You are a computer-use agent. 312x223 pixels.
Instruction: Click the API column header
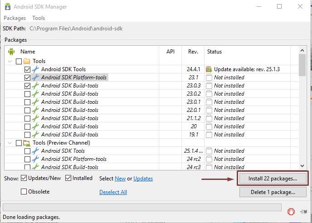tap(171, 52)
